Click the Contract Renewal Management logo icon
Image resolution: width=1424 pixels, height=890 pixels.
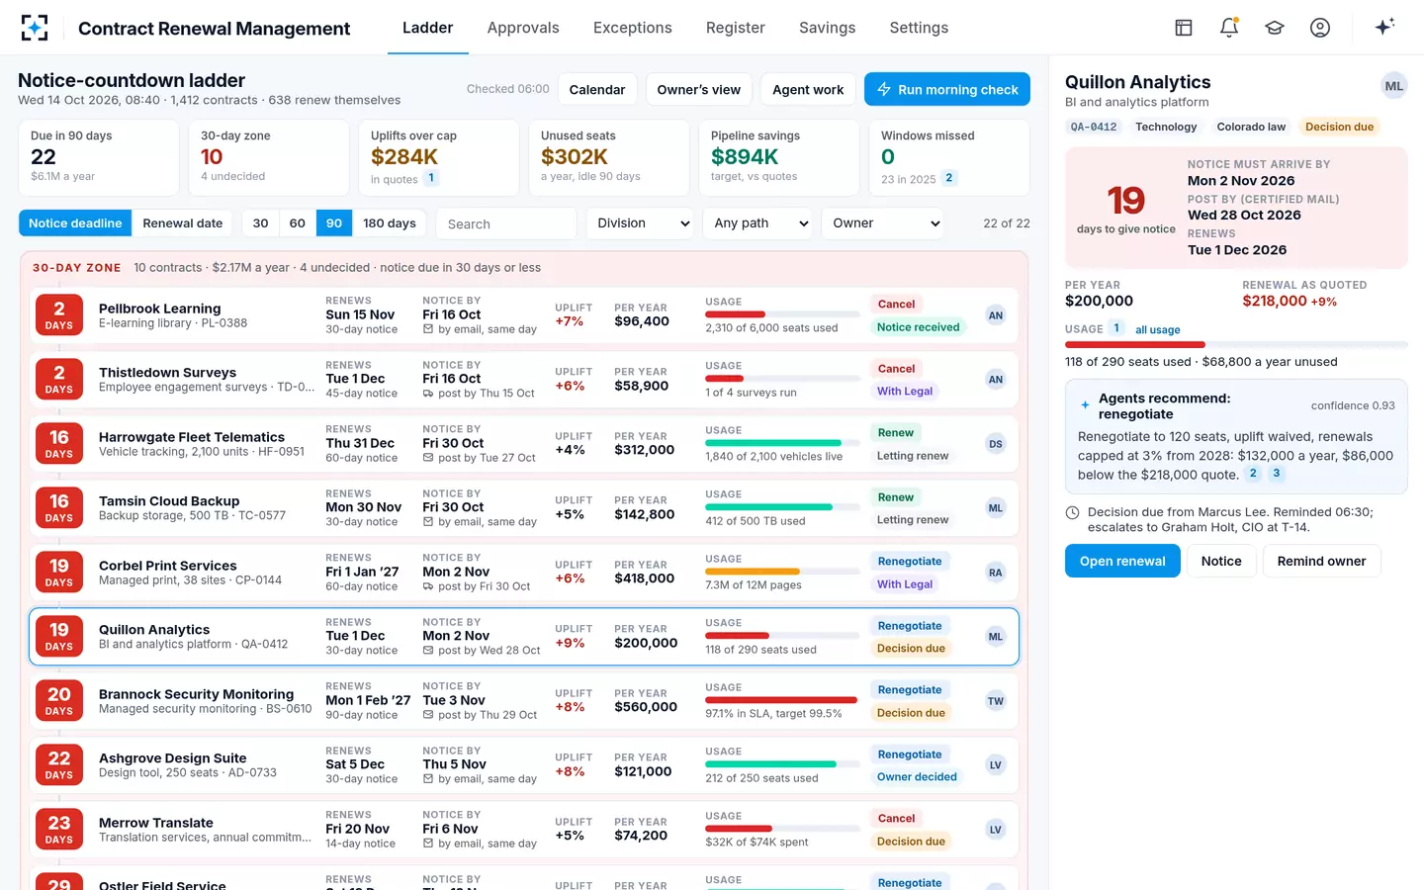pyautogui.click(x=35, y=28)
